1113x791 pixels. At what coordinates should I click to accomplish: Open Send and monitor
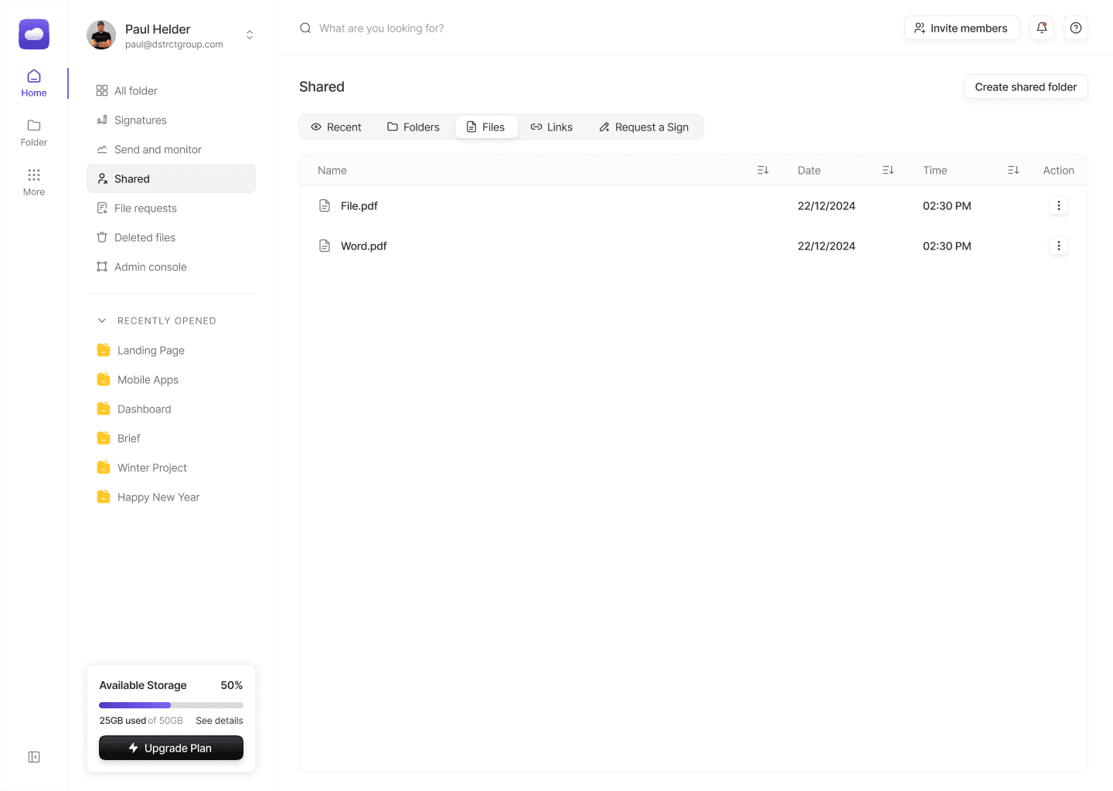coord(171,149)
